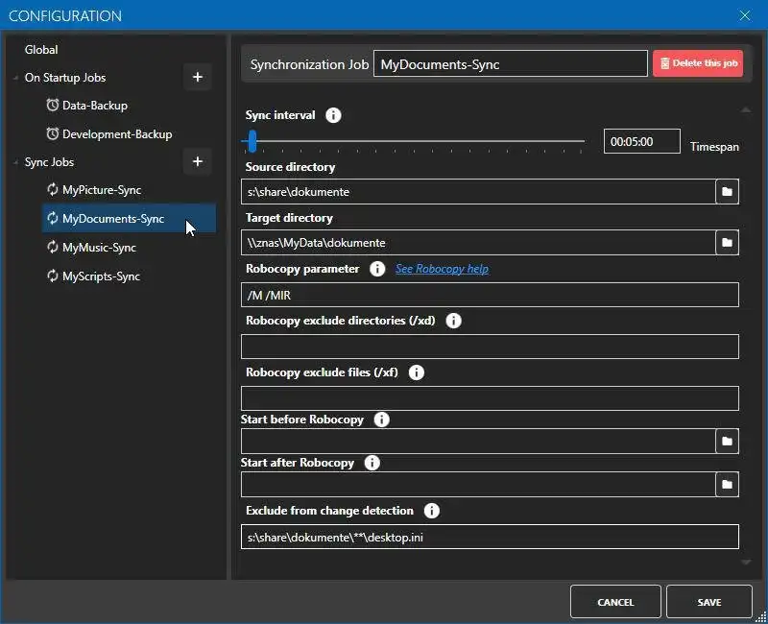Screen dimensions: 768x624
Task: Open the See Robocopy help link
Action: point(442,269)
